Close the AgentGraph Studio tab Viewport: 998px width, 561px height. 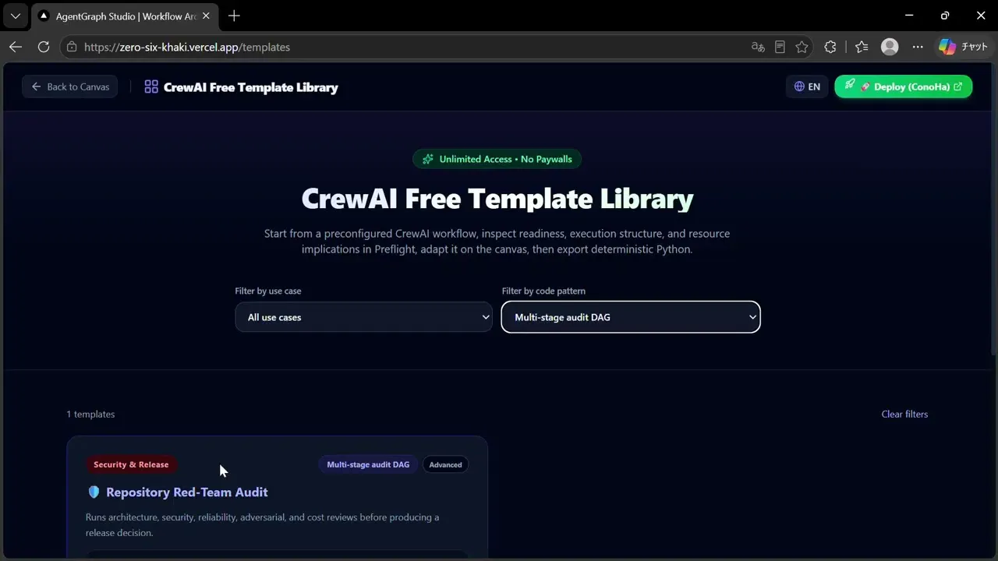207,16
